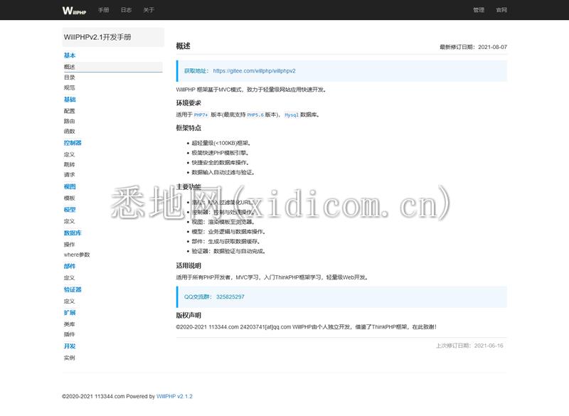Click bullet 验证器：数据验证与自动完成
The width and height of the screenshot is (569, 416).
[228, 251]
